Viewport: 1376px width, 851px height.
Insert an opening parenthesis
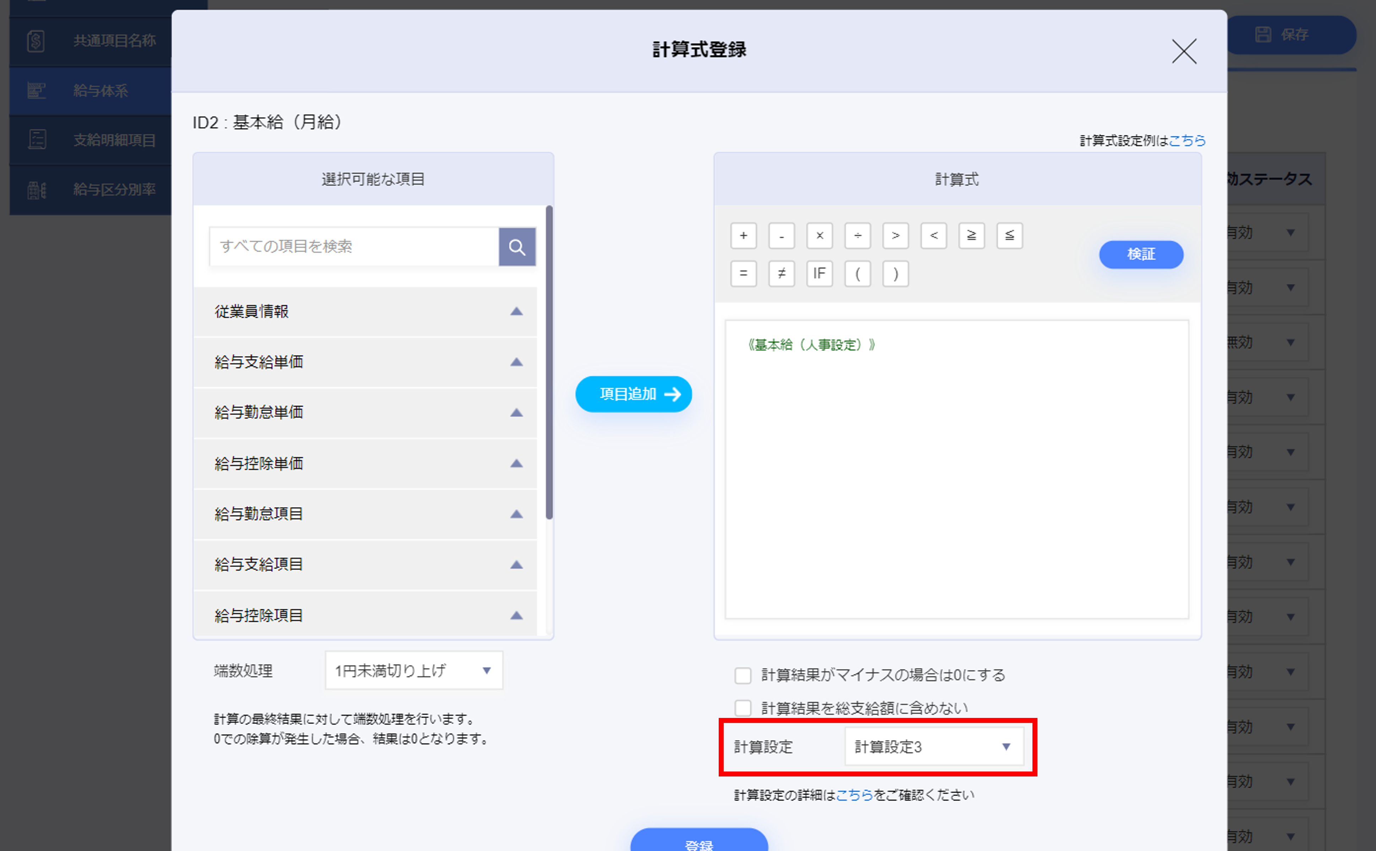point(857,274)
